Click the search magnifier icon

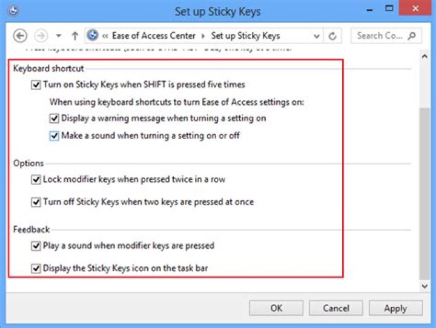coord(412,36)
